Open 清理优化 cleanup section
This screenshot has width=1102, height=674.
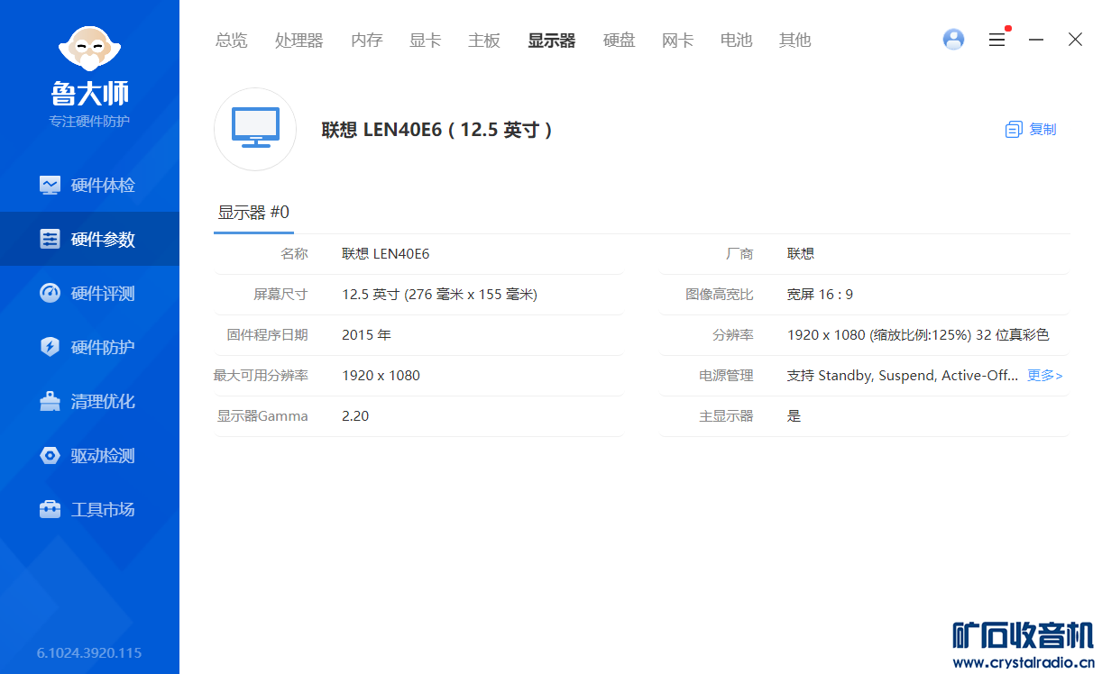pos(89,401)
